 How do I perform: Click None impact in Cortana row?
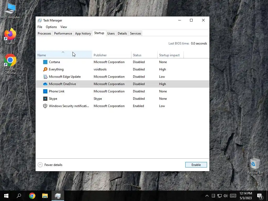[x=163, y=62]
